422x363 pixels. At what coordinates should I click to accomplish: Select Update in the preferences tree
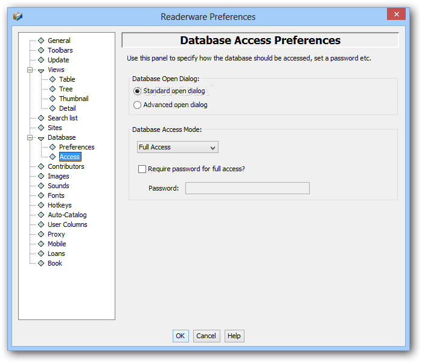(59, 60)
